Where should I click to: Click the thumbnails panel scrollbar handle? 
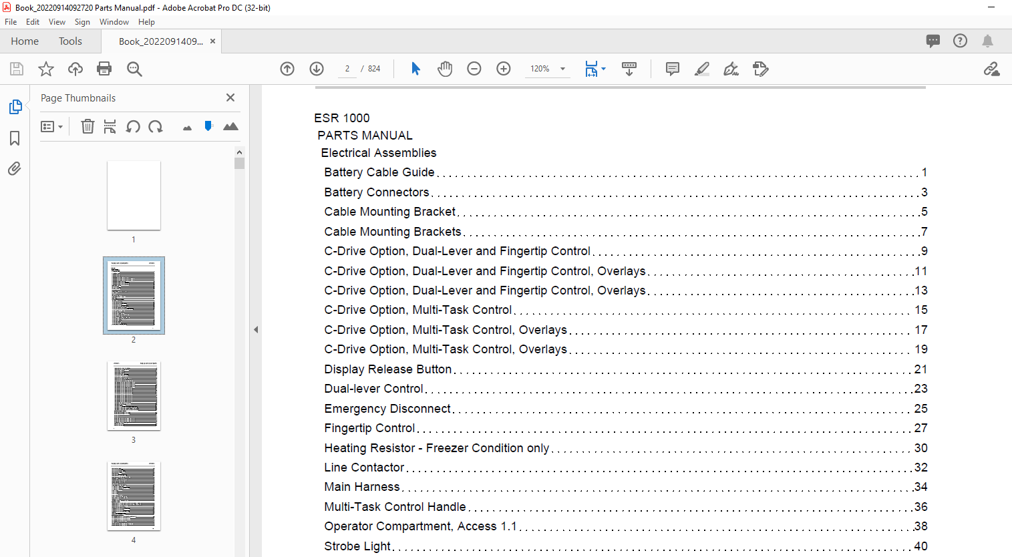click(x=239, y=163)
